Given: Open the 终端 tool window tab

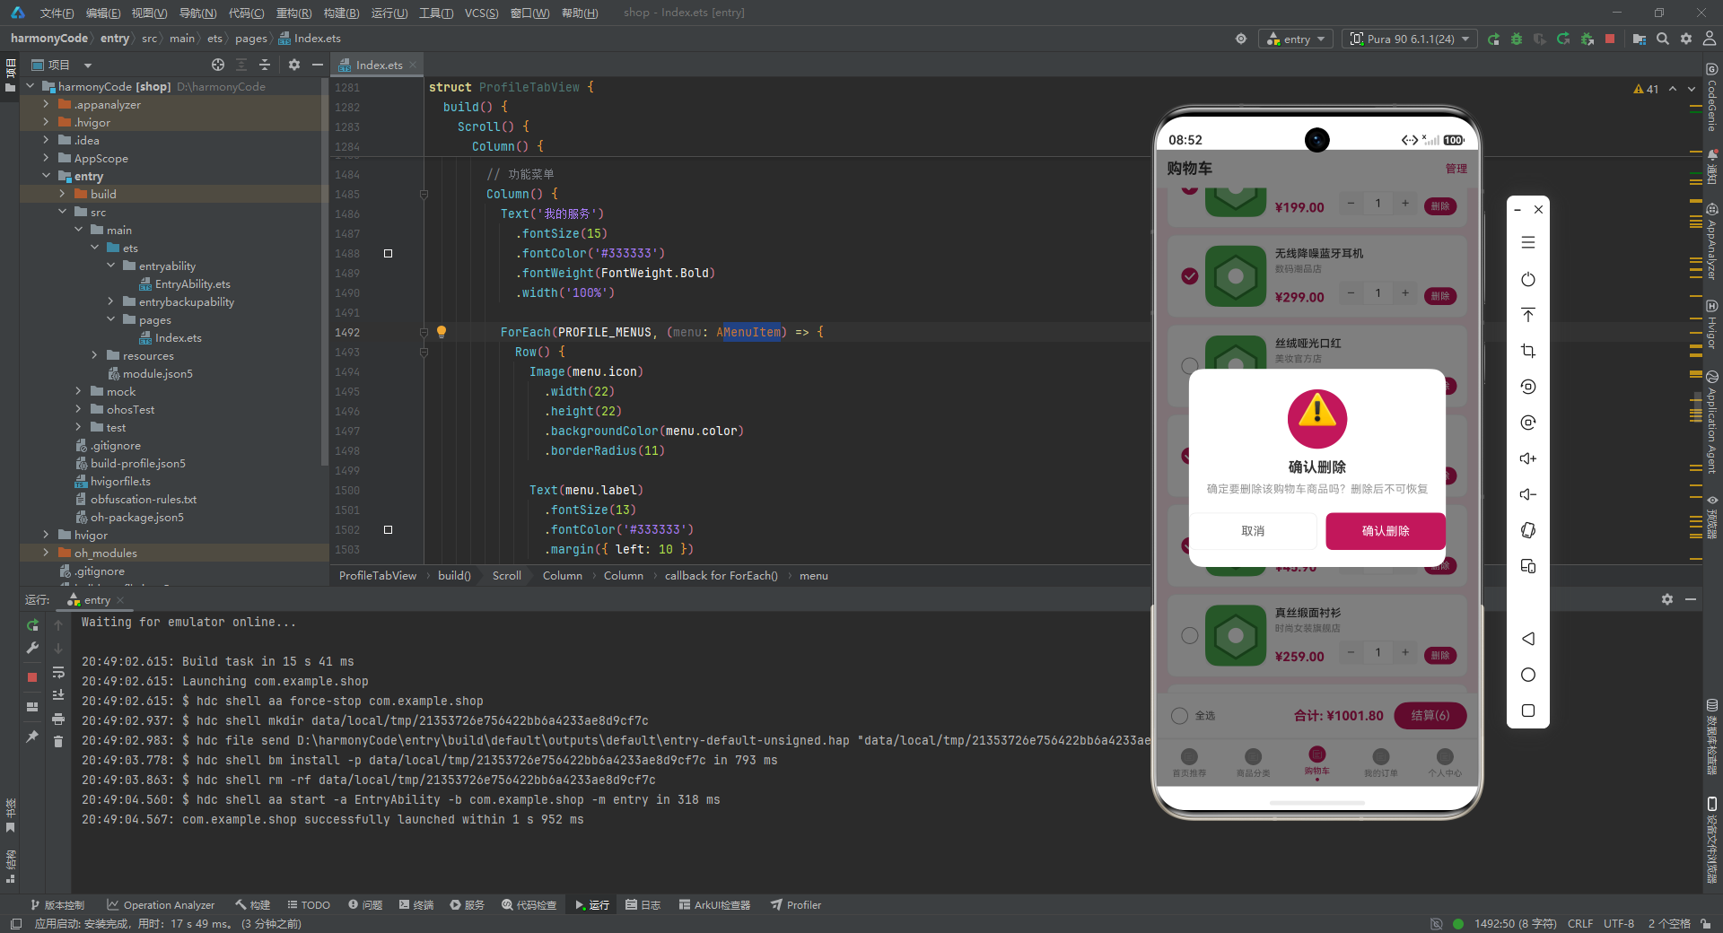Looking at the screenshot, I should pos(416,904).
